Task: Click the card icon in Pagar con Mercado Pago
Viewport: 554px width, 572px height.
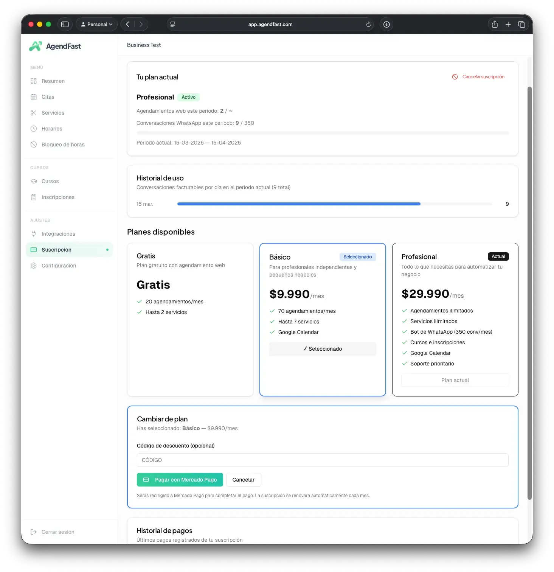Action: [x=146, y=480]
